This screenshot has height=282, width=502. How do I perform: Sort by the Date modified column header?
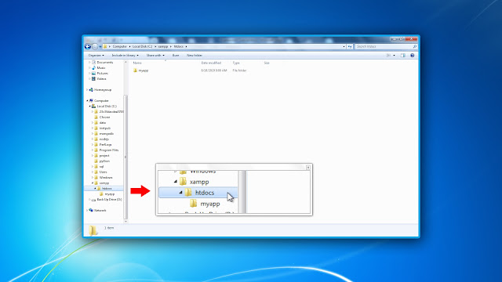pyautogui.click(x=211, y=63)
